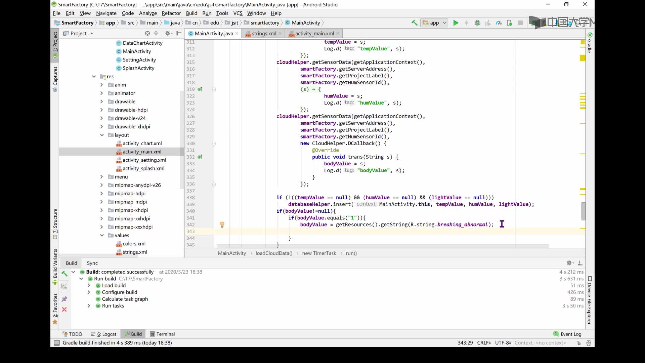This screenshot has height=363, width=645.
Task: Open Build panel gear settings
Action: click(x=570, y=263)
